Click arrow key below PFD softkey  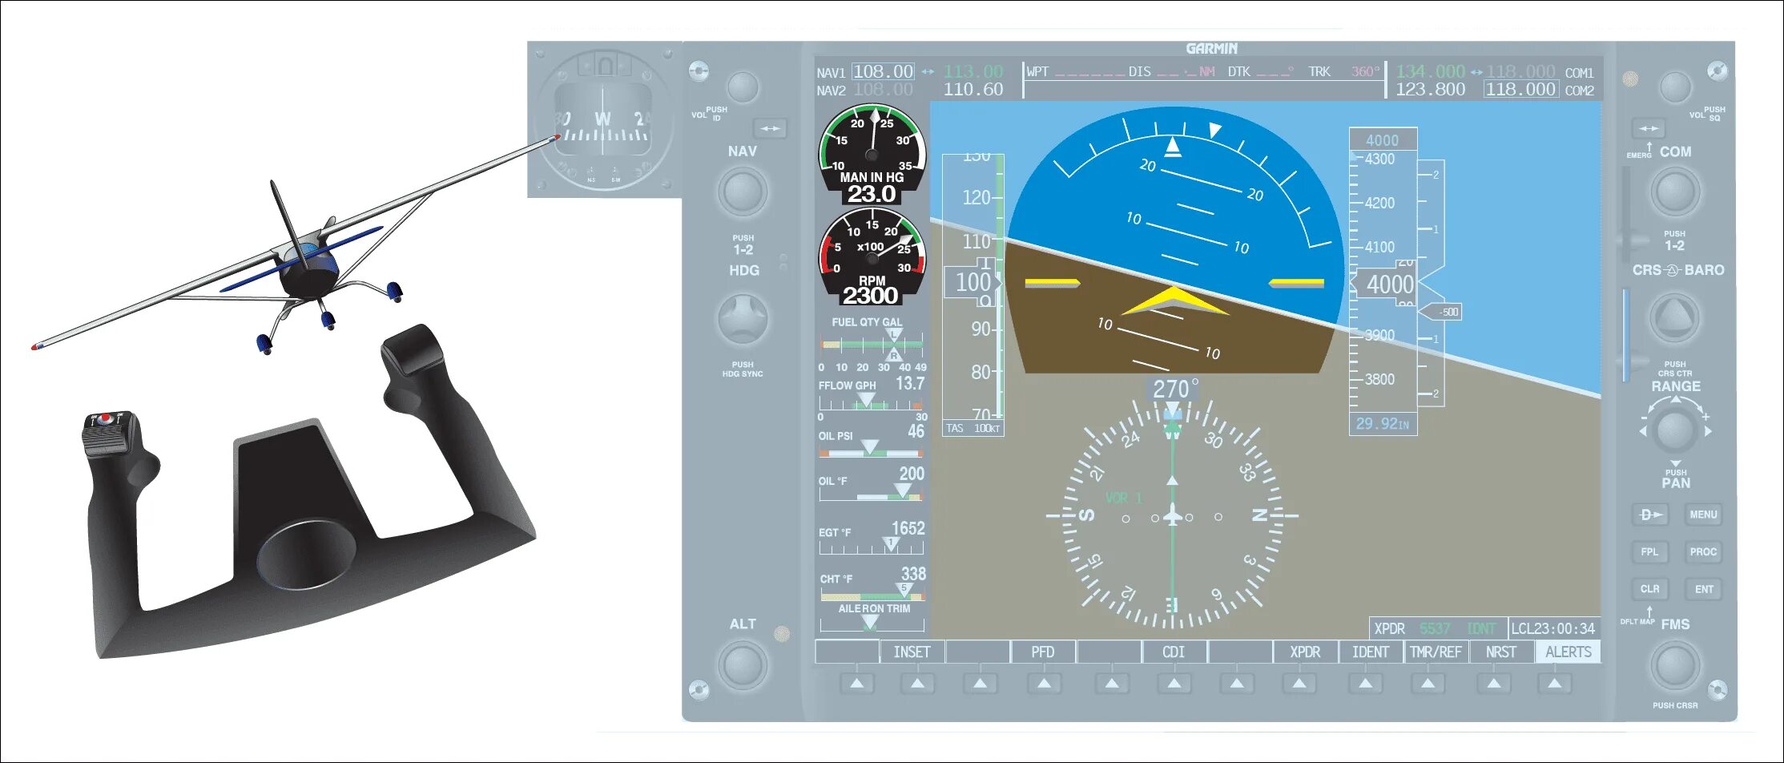pyautogui.click(x=1044, y=684)
